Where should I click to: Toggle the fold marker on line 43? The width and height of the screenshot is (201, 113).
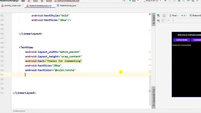click(11, 20)
